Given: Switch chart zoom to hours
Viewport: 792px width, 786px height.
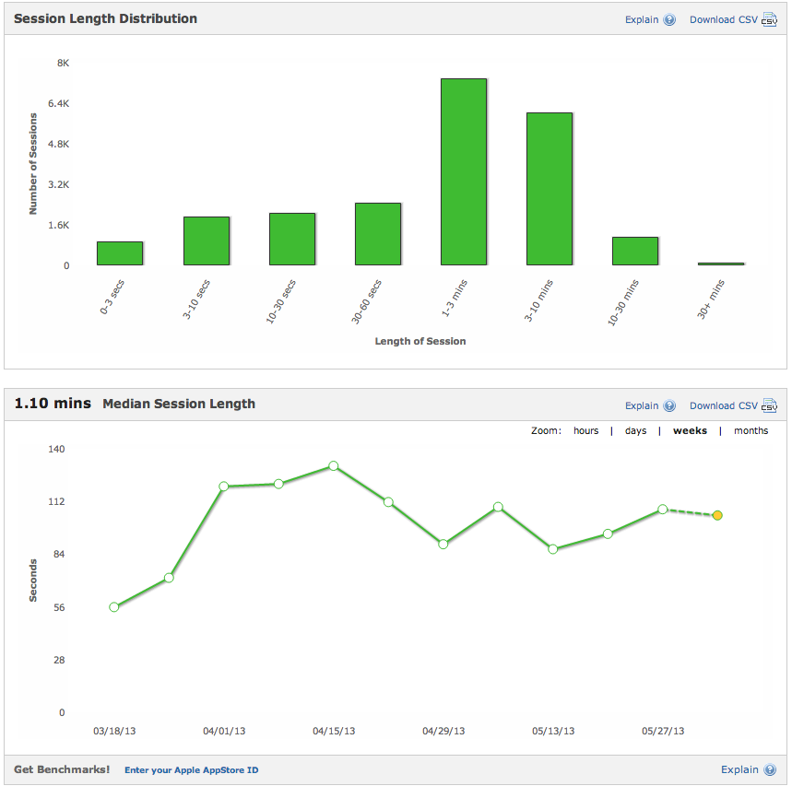Looking at the screenshot, I should (586, 430).
